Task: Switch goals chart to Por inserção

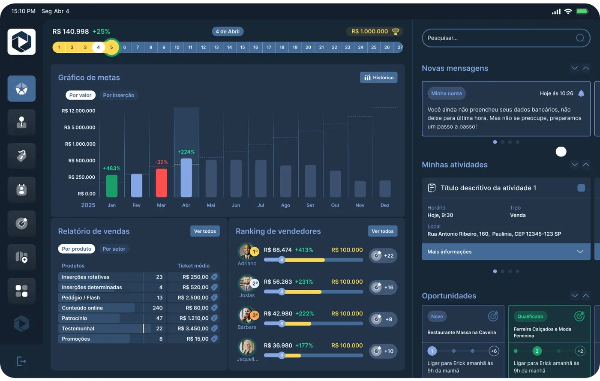Action: (x=119, y=95)
